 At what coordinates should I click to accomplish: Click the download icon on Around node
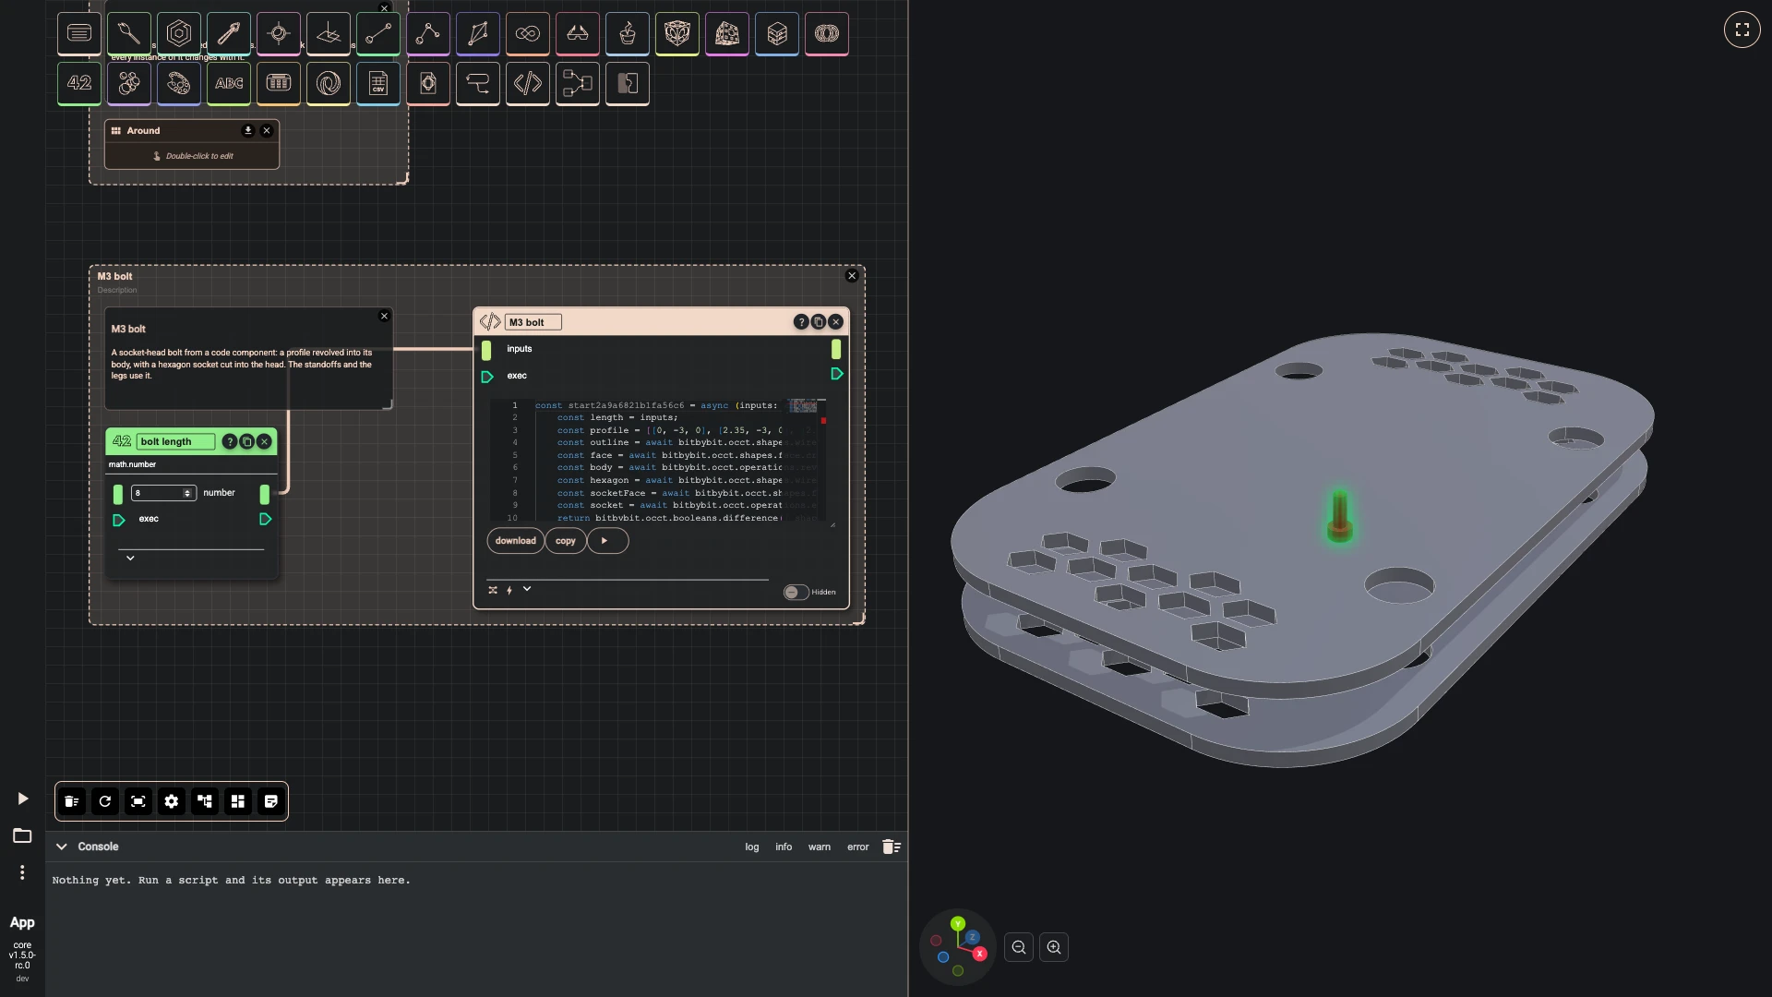247,130
